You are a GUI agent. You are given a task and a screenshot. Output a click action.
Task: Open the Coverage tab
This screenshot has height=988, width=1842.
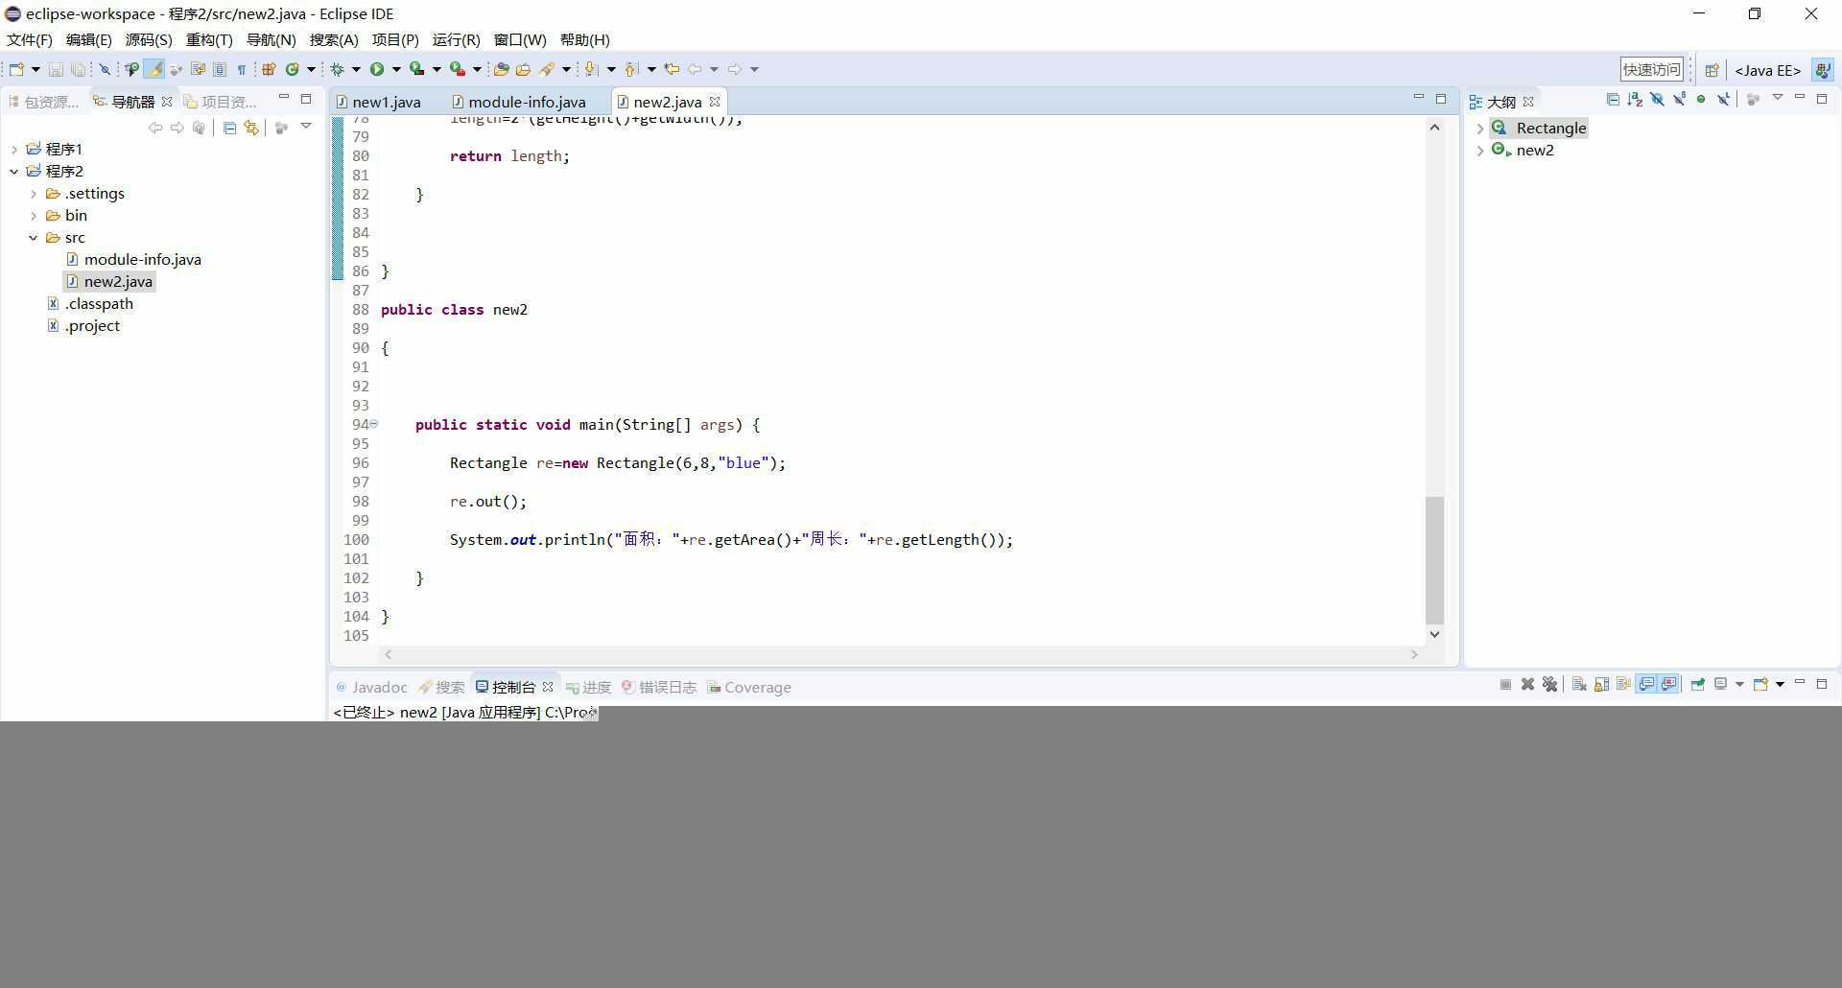click(x=749, y=687)
